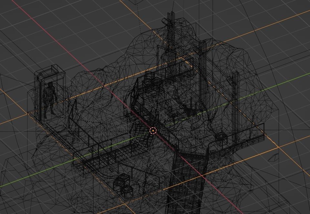Click the 3D cursor at the scene origin
The image size is (310, 214).
pyautogui.click(x=153, y=131)
